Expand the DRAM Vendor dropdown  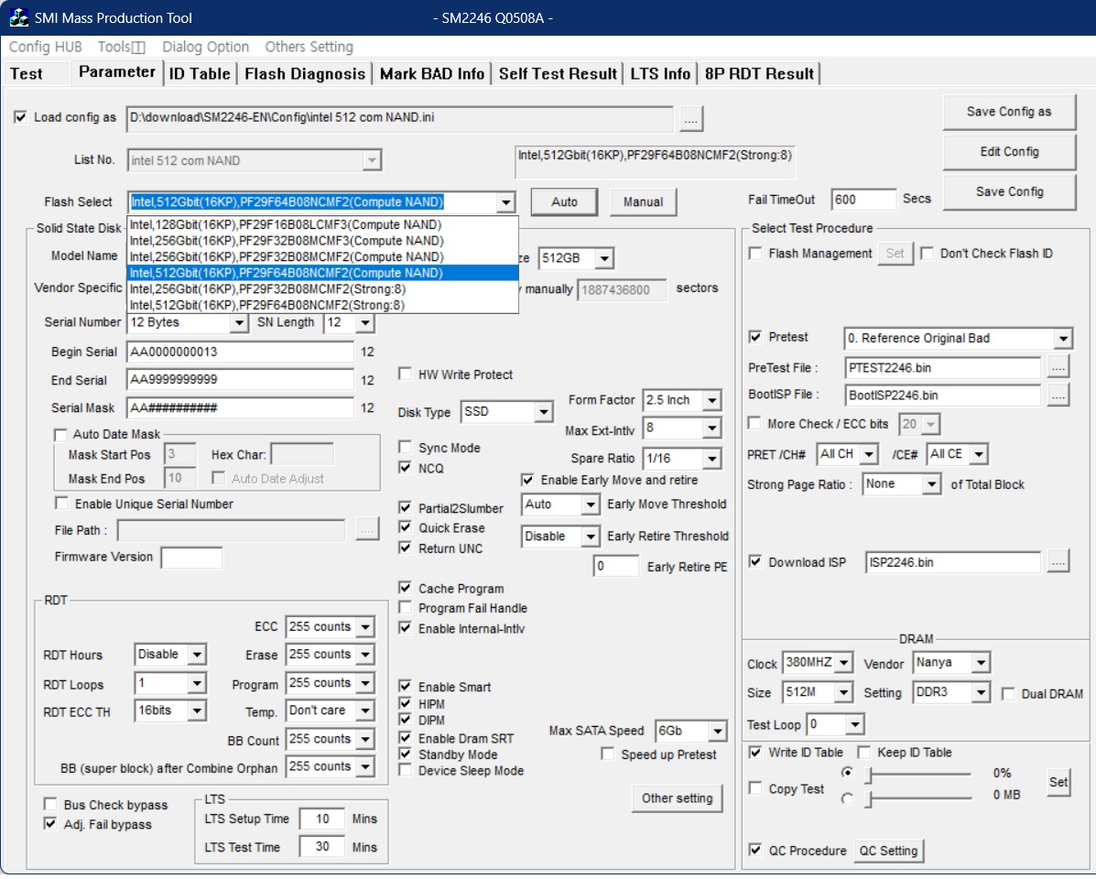[982, 662]
